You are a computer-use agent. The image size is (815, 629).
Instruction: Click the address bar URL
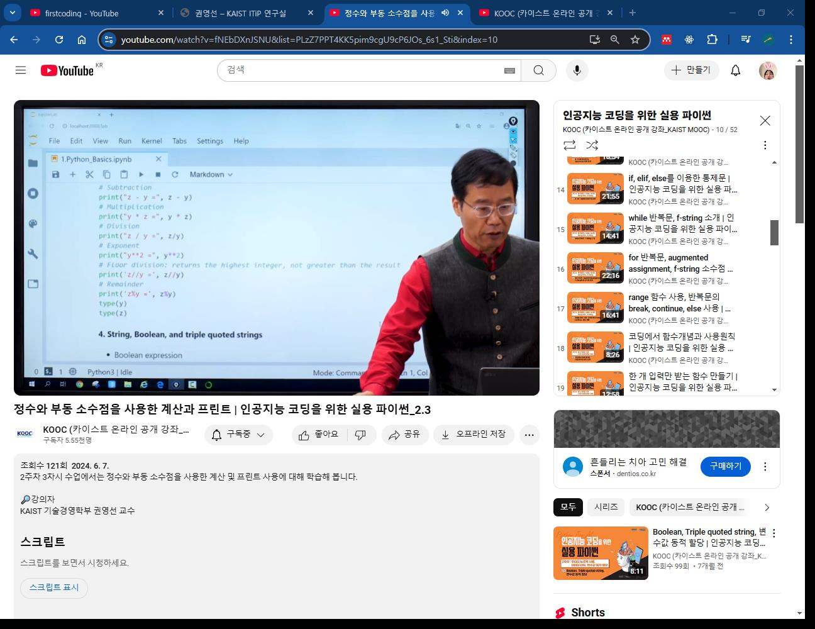pyautogui.click(x=309, y=40)
